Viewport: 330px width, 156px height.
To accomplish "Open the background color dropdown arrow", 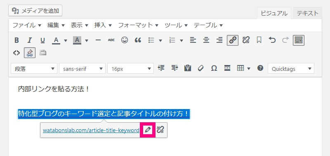I will click(87, 40).
